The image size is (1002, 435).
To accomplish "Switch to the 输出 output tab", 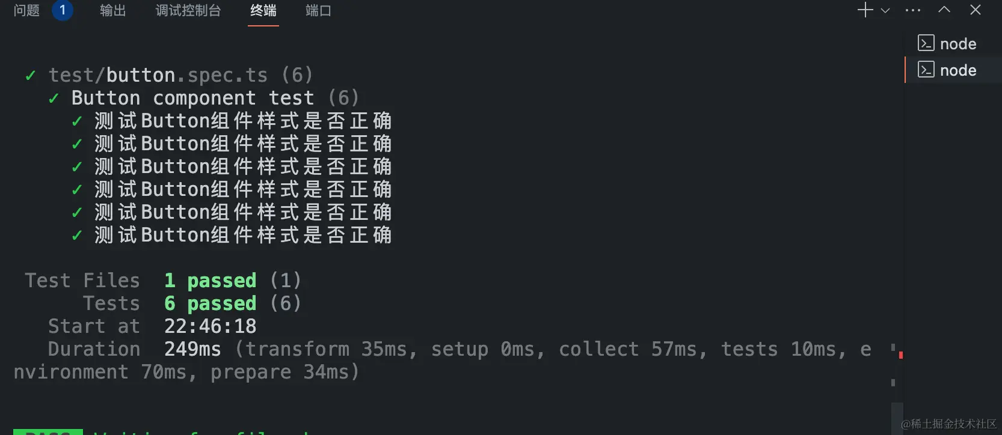I will coord(112,11).
